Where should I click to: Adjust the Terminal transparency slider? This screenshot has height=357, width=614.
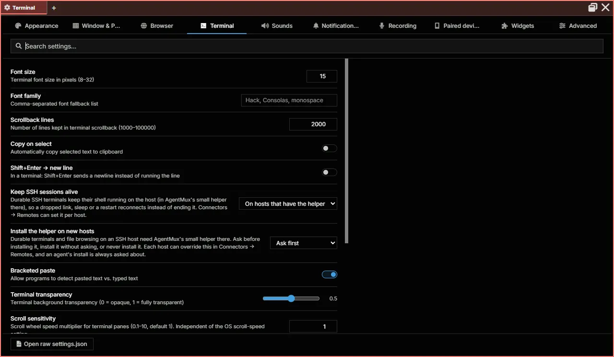click(x=291, y=298)
